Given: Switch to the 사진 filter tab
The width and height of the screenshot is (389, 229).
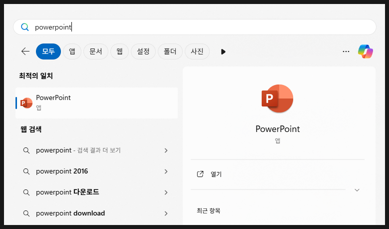Looking at the screenshot, I should point(197,51).
